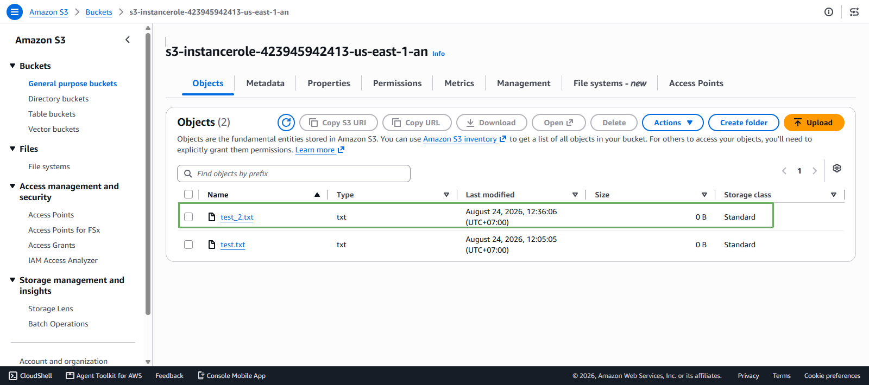Open the Amazon S3 inventory external link
The height and width of the screenshot is (385, 869).
(x=464, y=139)
